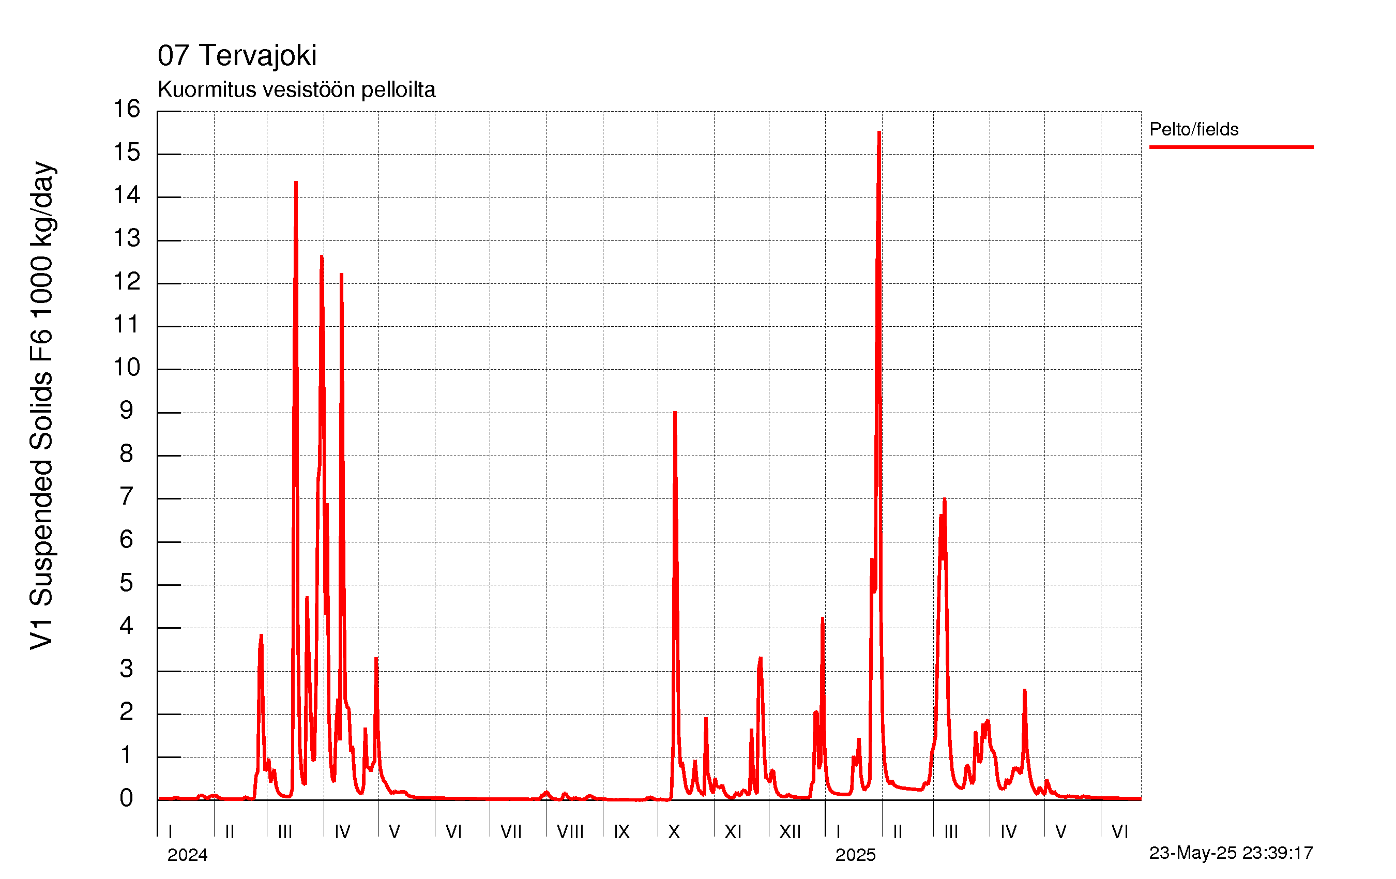Click the year label "2024"
The width and height of the screenshot is (1396, 879).
click(x=187, y=855)
